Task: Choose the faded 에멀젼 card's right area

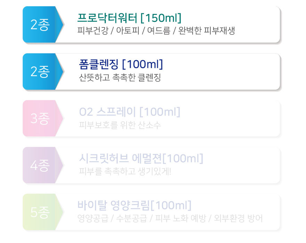Action: [242, 165]
